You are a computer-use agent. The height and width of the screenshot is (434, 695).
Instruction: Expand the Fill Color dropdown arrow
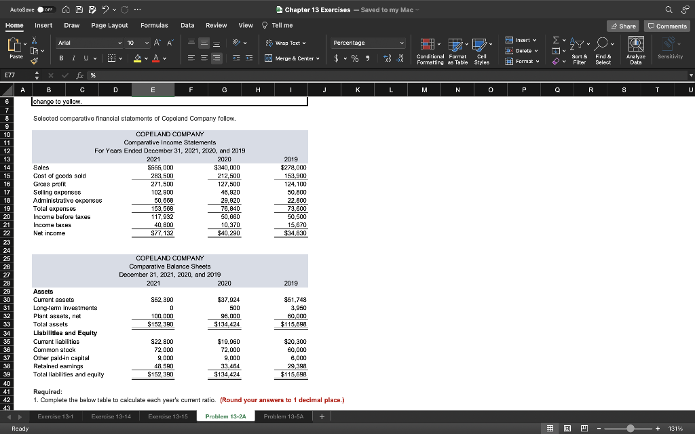146,58
